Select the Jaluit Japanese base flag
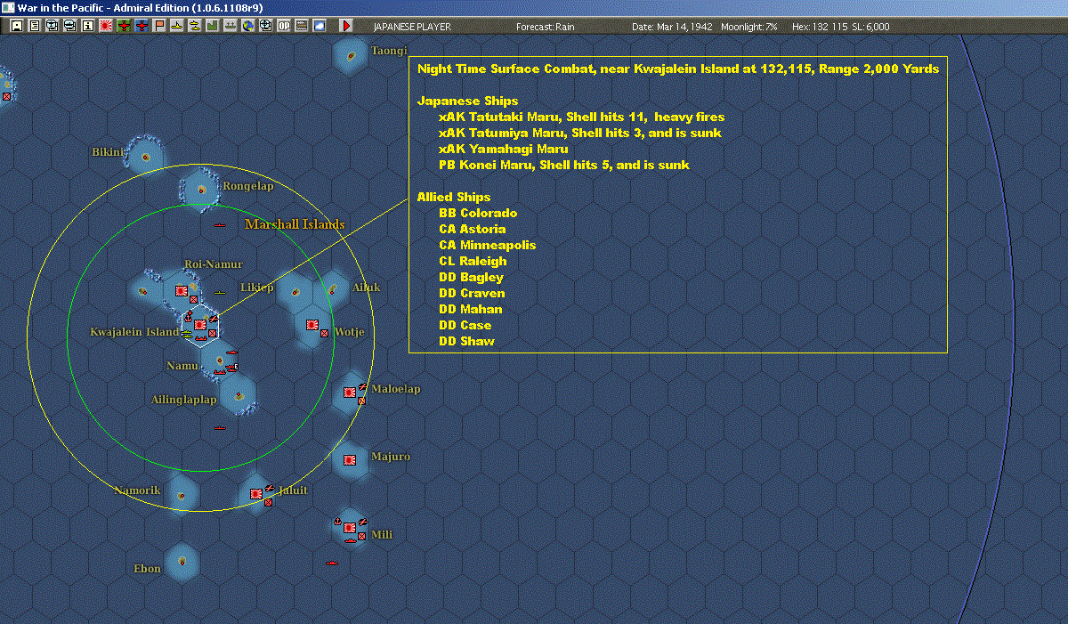Viewport: 1068px width, 624px height. pos(256,493)
